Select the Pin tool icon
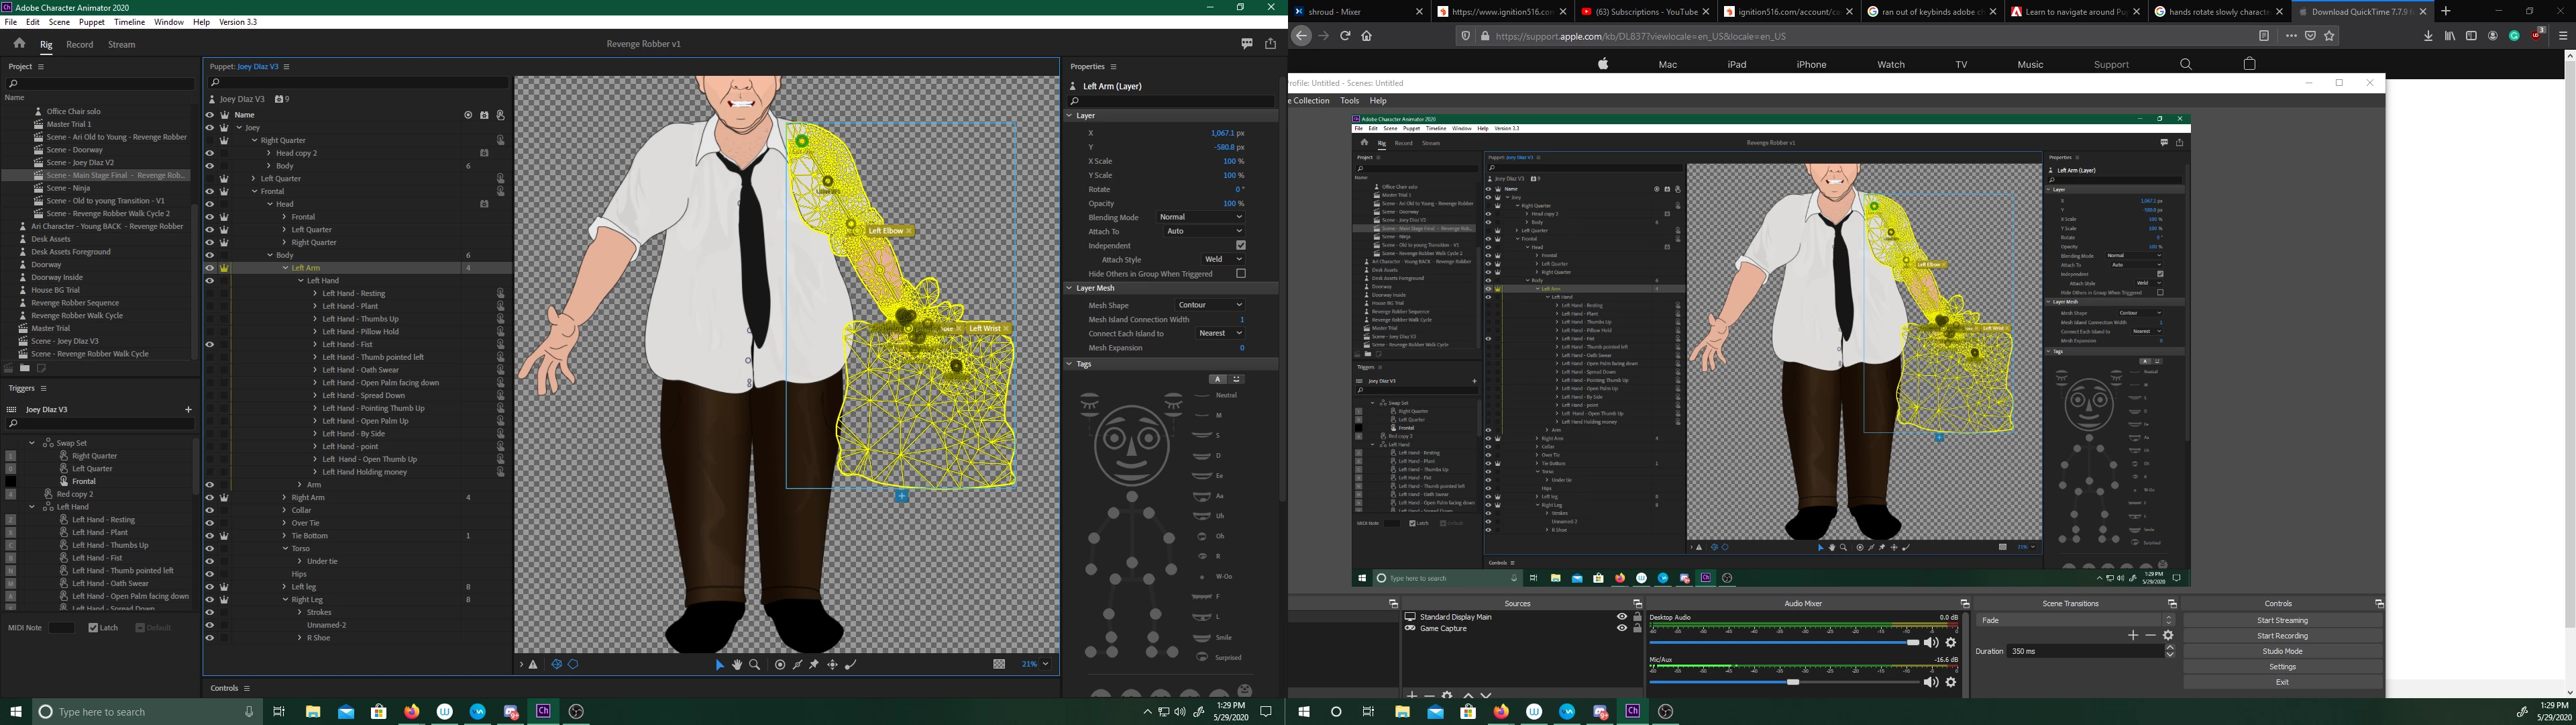 point(814,664)
